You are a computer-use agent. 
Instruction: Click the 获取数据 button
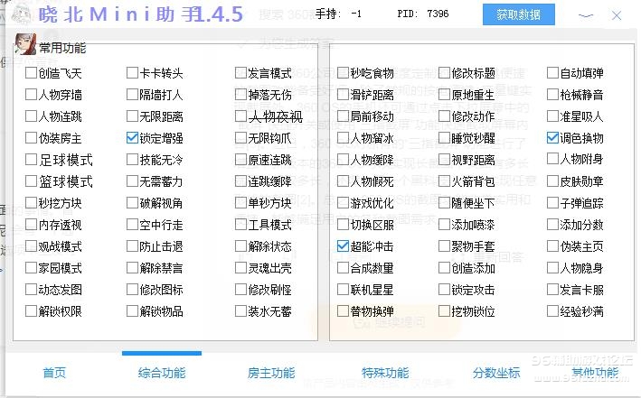(518, 15)
